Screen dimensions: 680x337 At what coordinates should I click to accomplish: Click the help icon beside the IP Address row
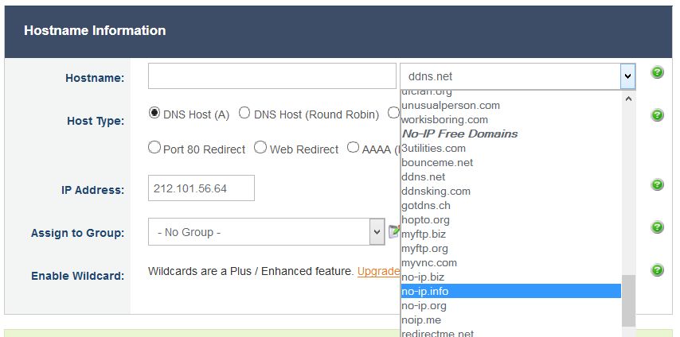coord(657,184)
